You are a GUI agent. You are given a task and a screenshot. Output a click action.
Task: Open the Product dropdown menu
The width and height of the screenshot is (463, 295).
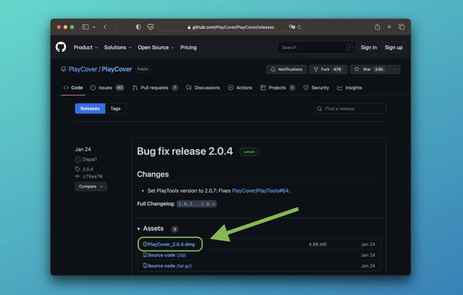[85, 48]
